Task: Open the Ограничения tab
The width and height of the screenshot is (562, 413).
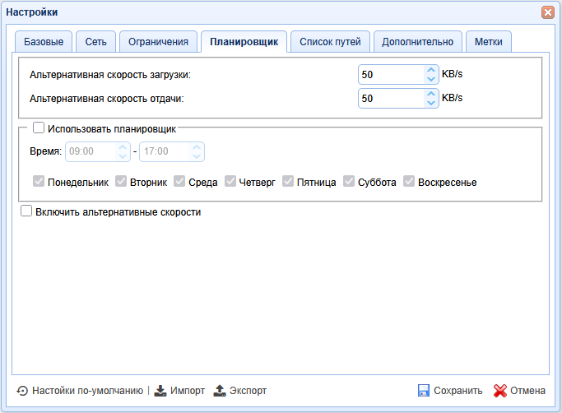Action: 158,42
